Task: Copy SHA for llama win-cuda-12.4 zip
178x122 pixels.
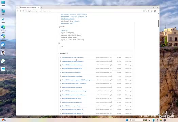Action: point(111,110)
